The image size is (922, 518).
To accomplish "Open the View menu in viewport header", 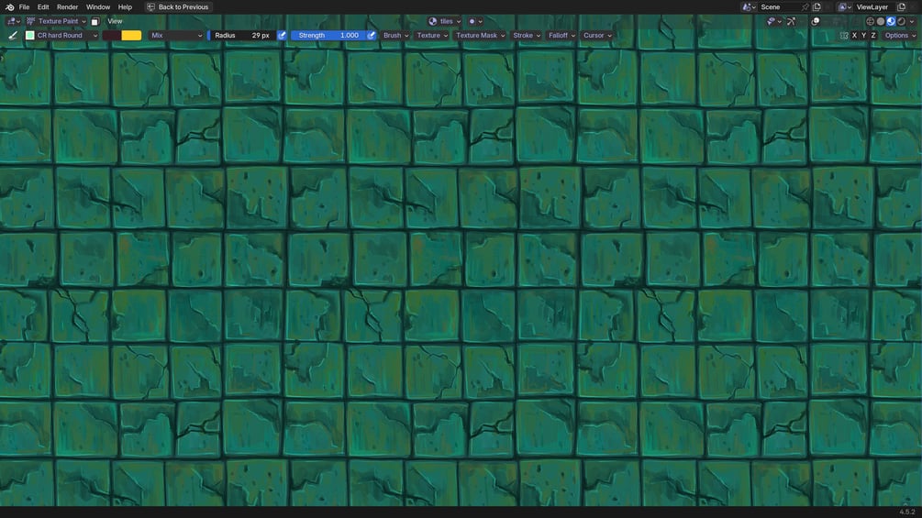I will (115, 21).
